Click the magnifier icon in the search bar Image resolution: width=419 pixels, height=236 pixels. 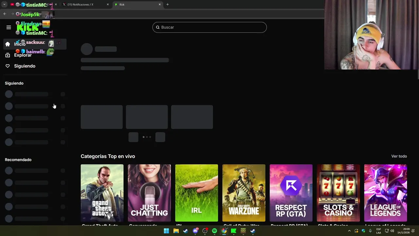(157, 27)
